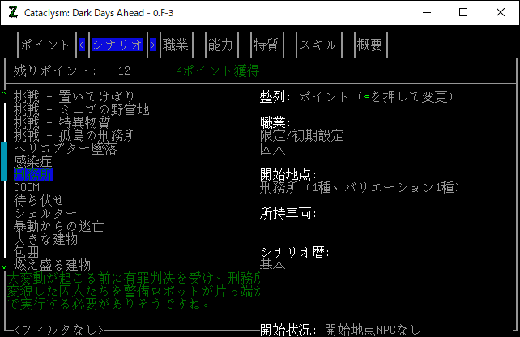Switch to the 概要 tab
520x337 pixels.
tap(369, 45)
